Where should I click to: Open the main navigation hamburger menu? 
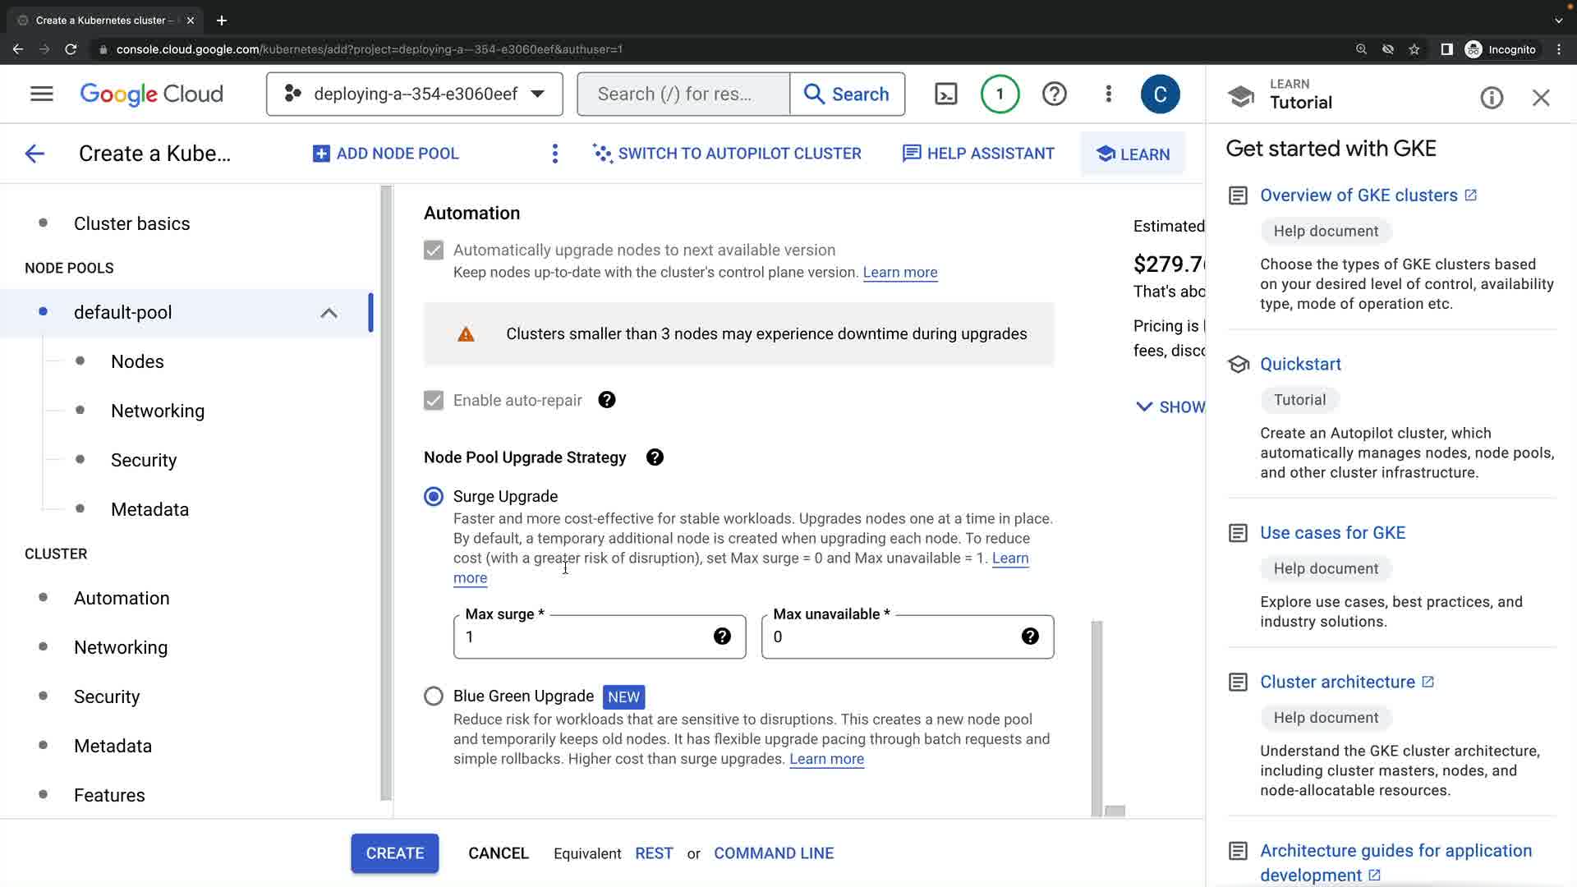click(x=42, y=94)
